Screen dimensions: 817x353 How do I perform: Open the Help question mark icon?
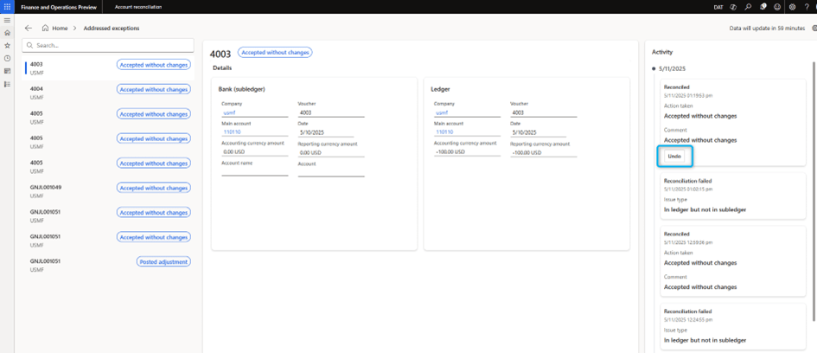tap(806, 6)
